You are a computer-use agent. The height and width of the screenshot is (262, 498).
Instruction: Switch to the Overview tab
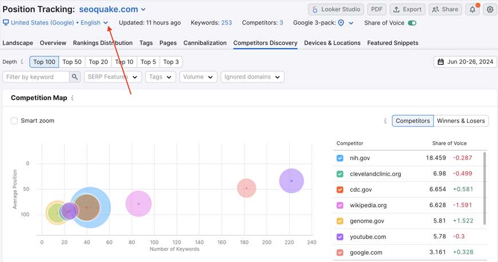(53, 43)
